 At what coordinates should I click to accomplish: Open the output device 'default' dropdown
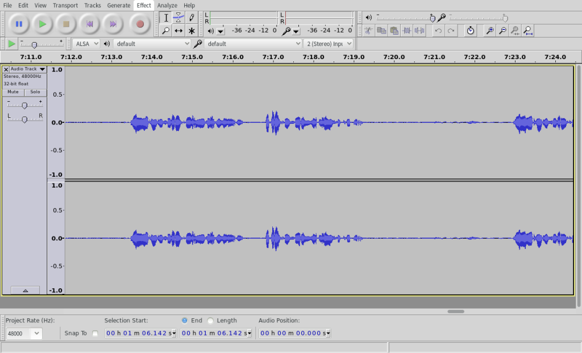click(152, 44)
